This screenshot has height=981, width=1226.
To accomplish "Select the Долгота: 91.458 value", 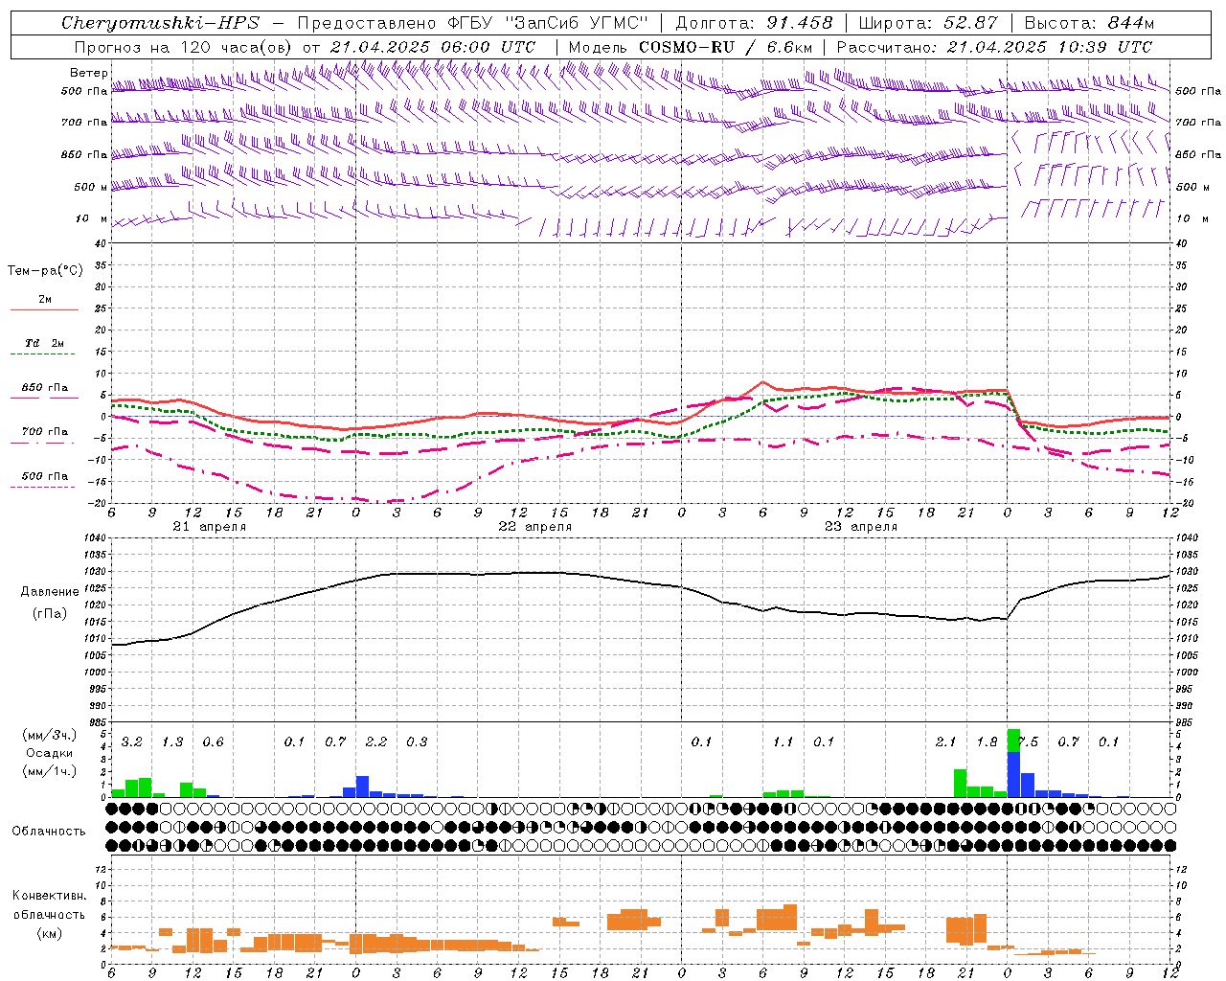I will click(754, 23).
